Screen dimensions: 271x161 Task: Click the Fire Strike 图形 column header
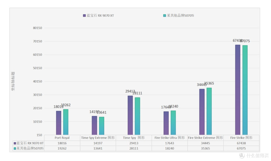241,138
